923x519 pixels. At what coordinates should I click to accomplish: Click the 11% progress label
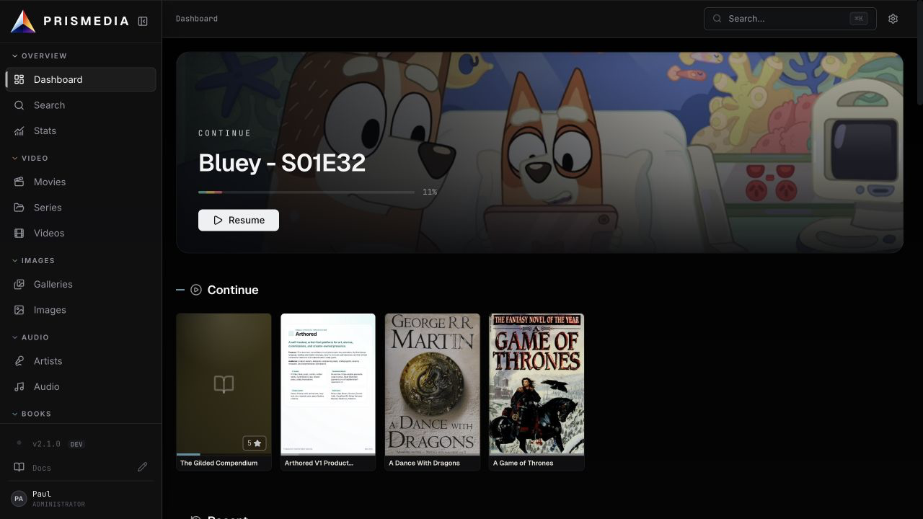pos(430,192)
